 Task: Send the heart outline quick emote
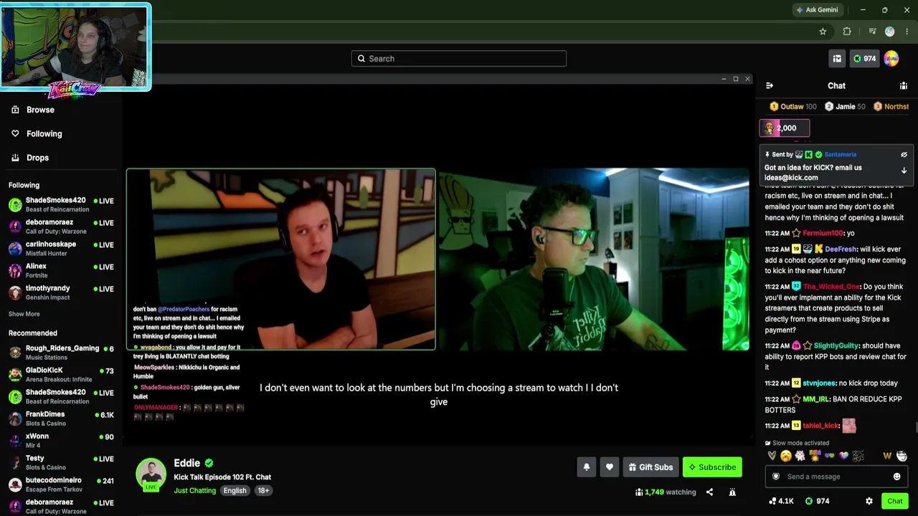tap(772, 456)
